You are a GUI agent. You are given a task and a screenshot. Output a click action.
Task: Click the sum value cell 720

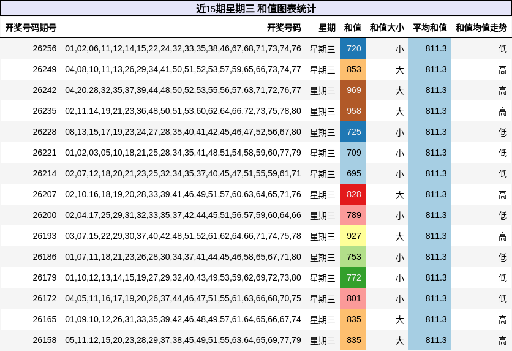pyautogui.click(x=353, y=48)
